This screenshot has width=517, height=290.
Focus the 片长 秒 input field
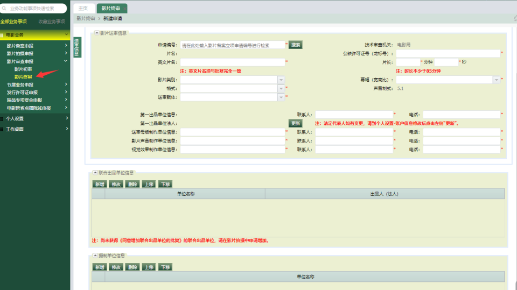coord(446,62)
